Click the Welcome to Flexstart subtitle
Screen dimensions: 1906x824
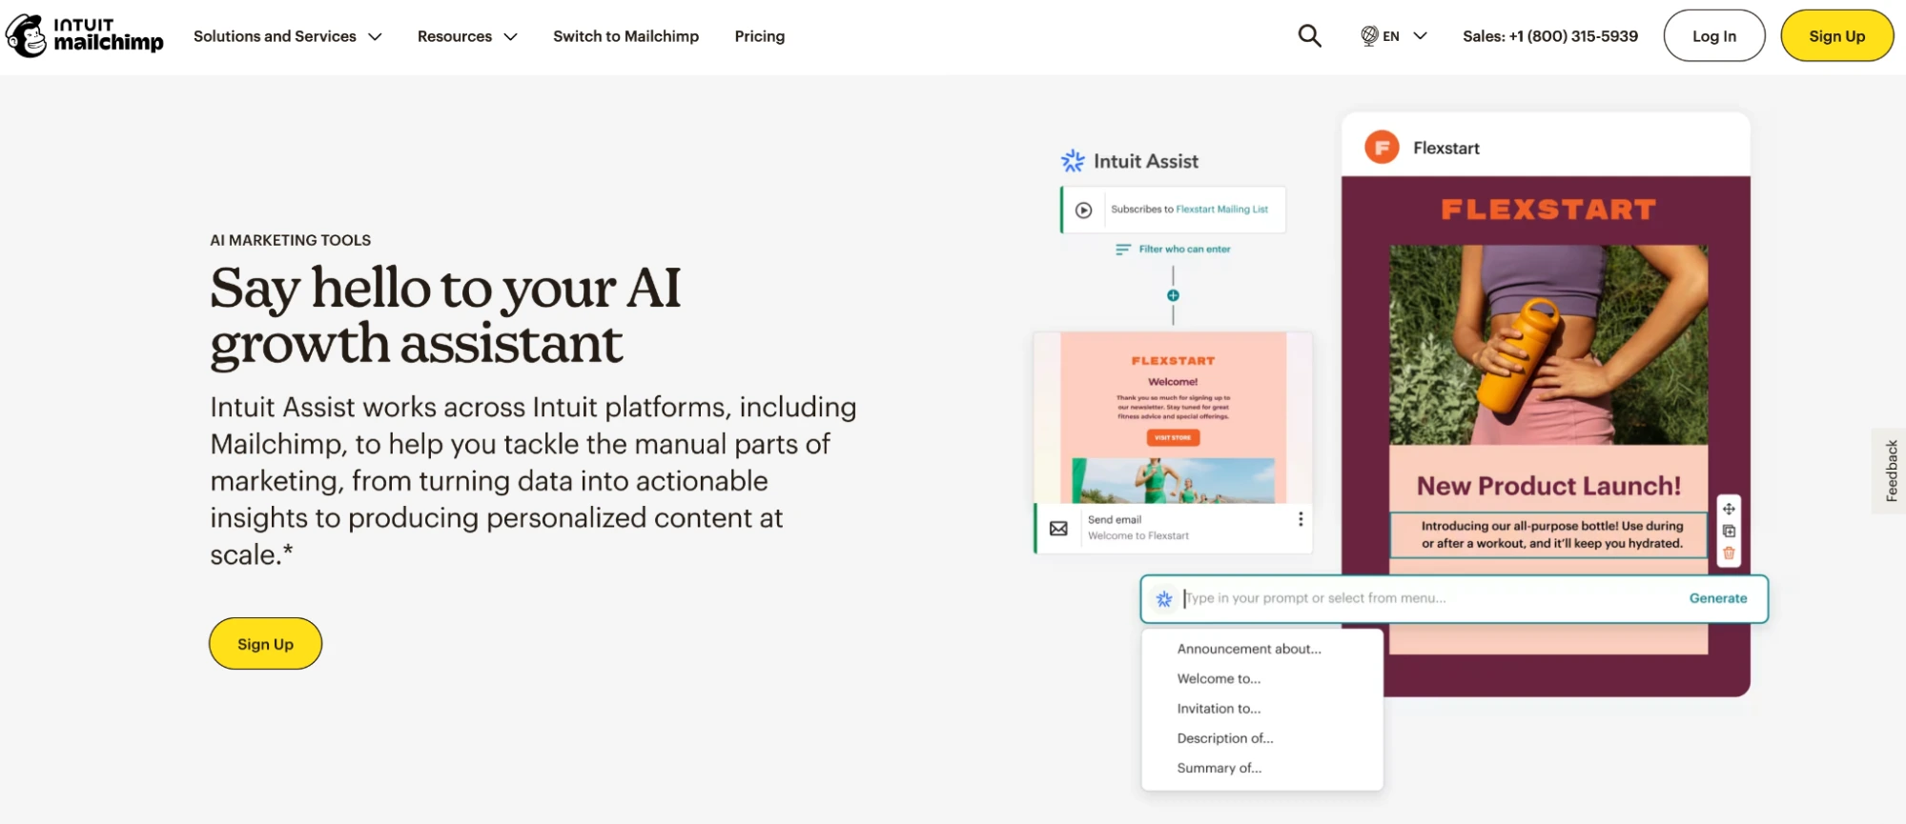tap(1138, 536)
